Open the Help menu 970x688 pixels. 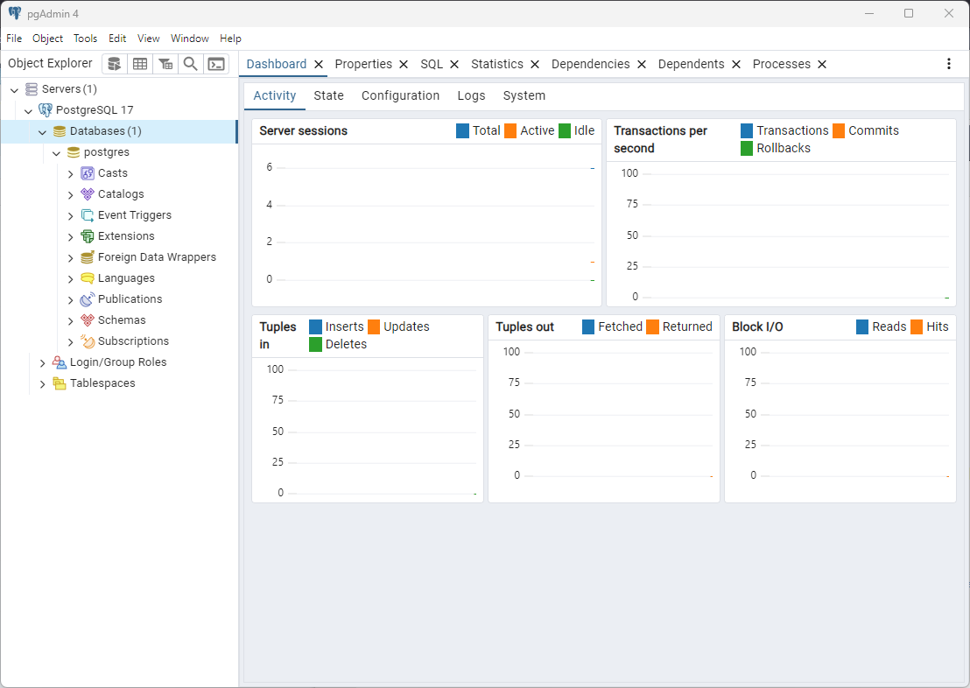click(231, 39)
